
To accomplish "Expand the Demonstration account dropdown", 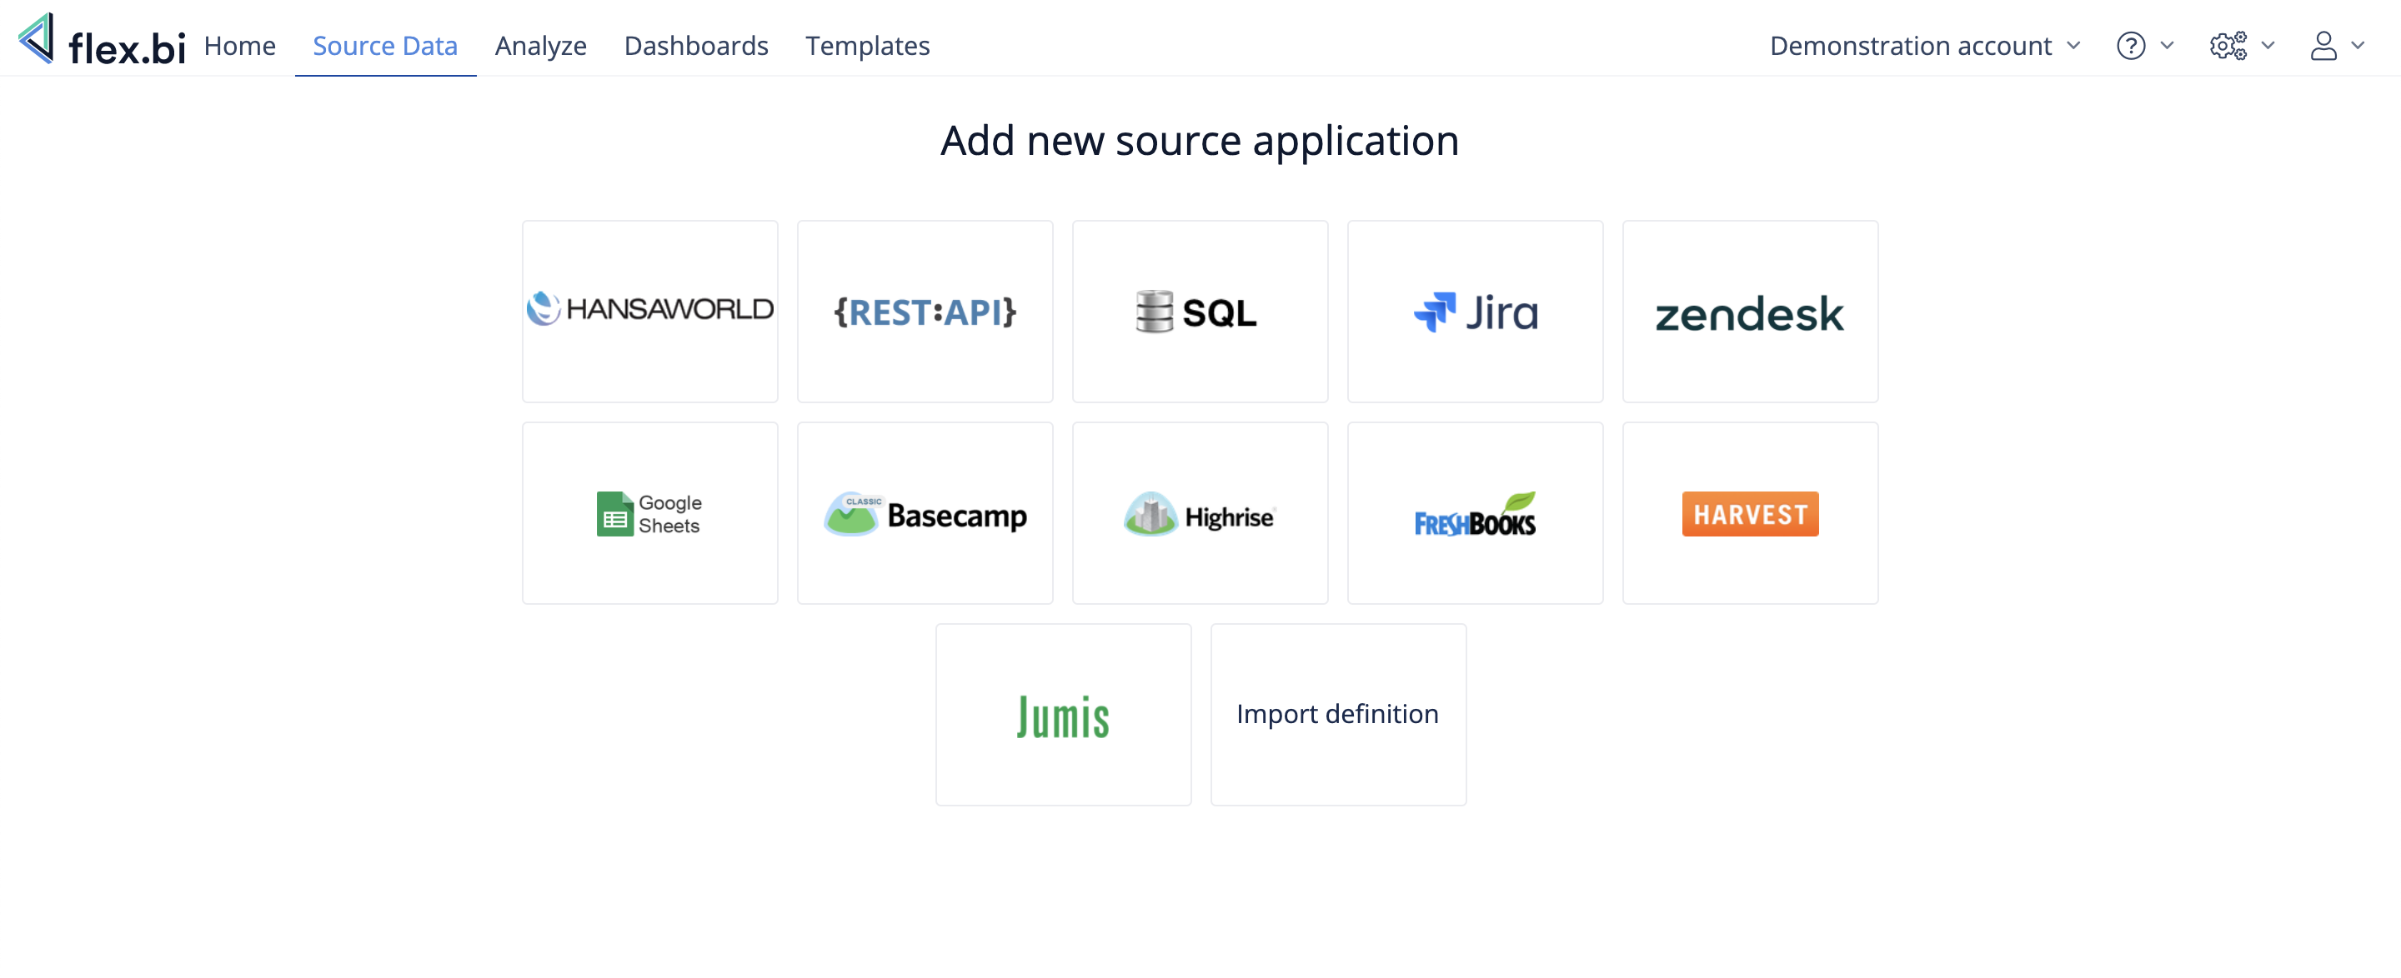I will click(1925, 46).
